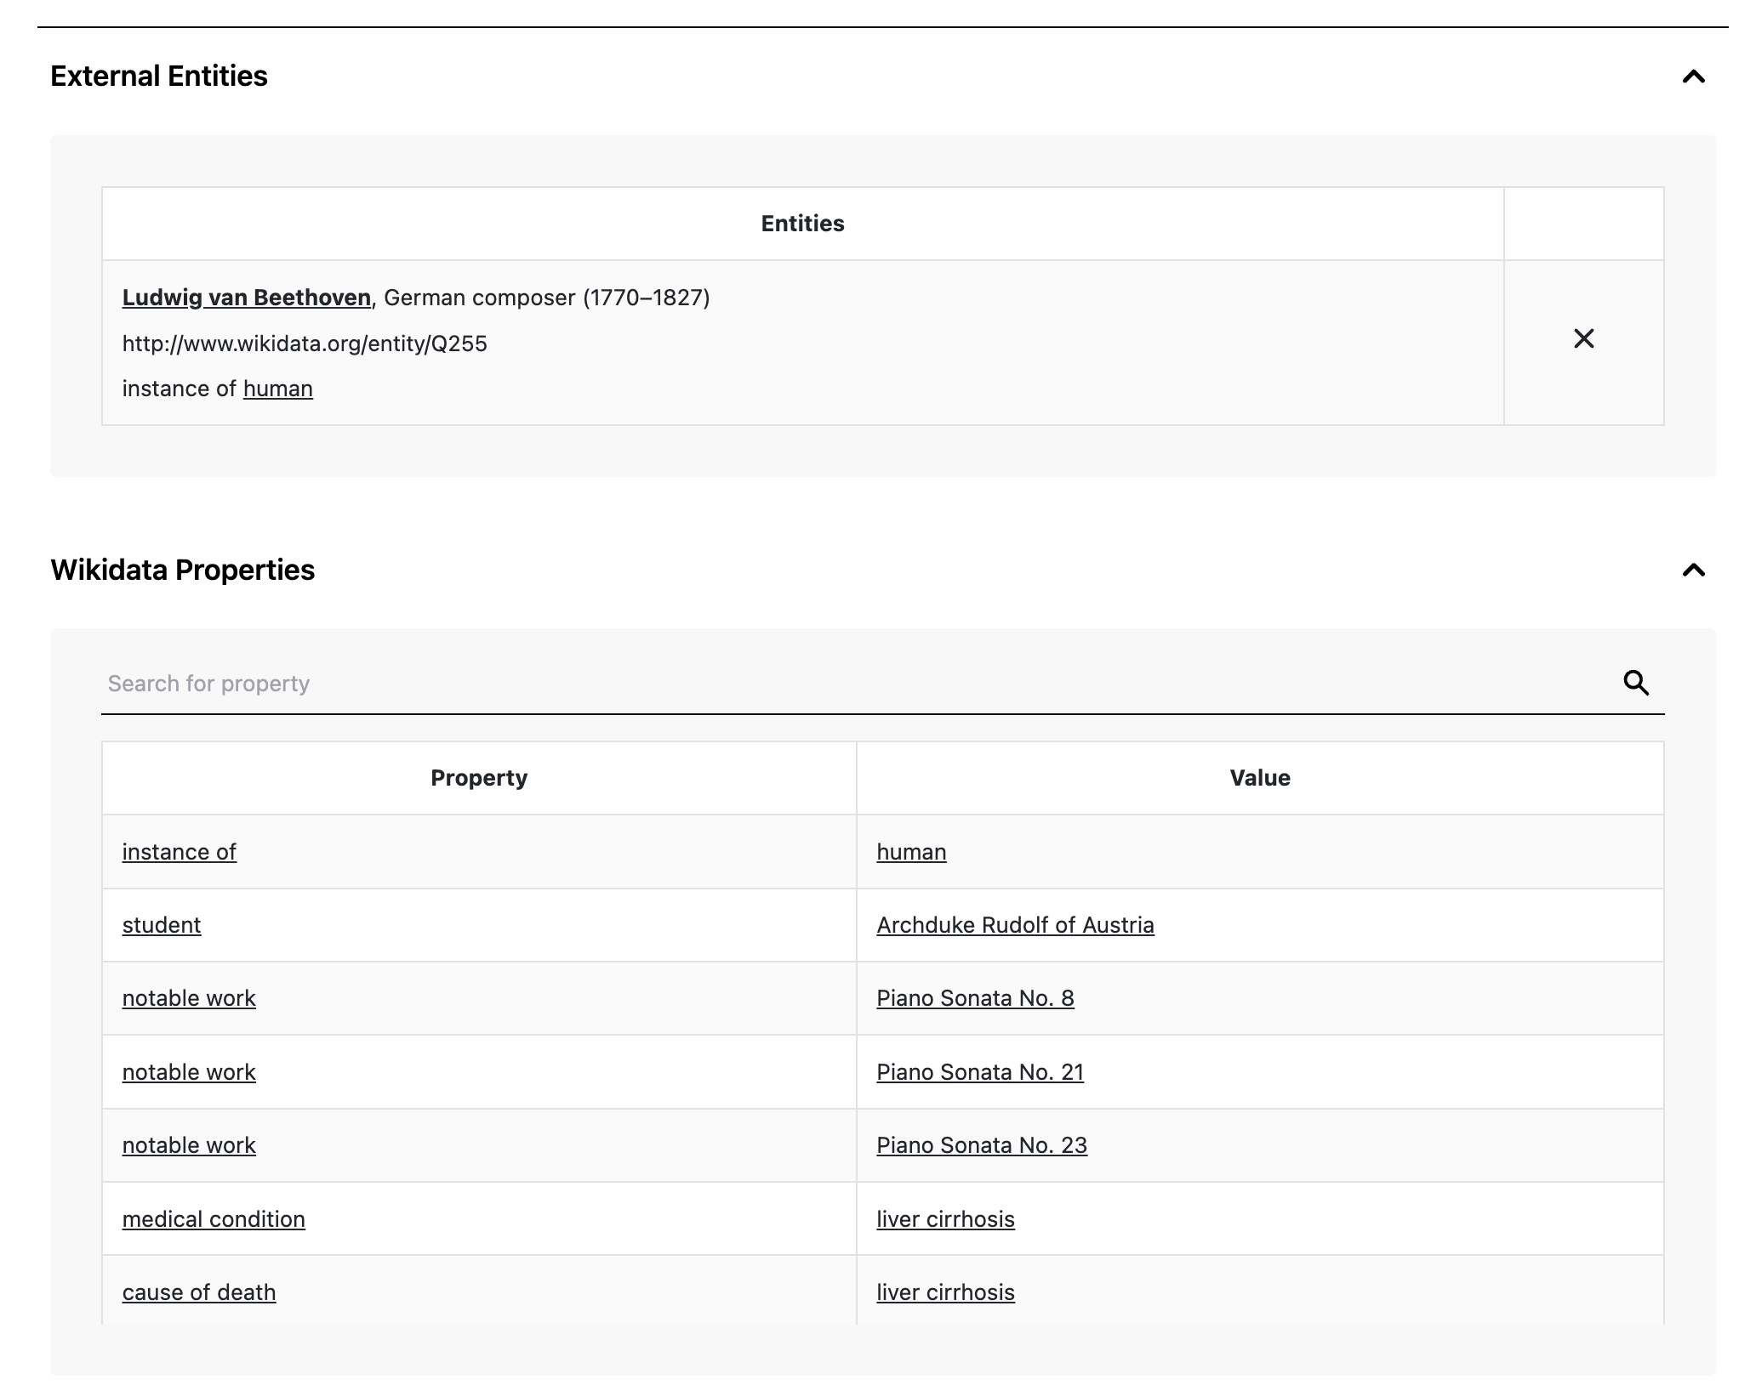The height and width of the screenshot is (1391, 1756).
Task: Collapse the Wikidata Properties section
Action: tap(1693, 571)
